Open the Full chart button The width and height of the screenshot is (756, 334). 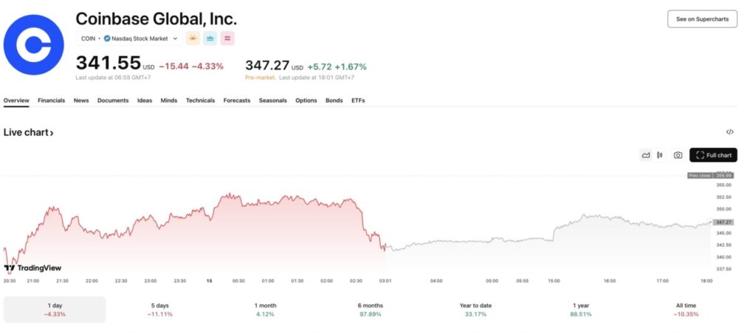pos(713,155)
